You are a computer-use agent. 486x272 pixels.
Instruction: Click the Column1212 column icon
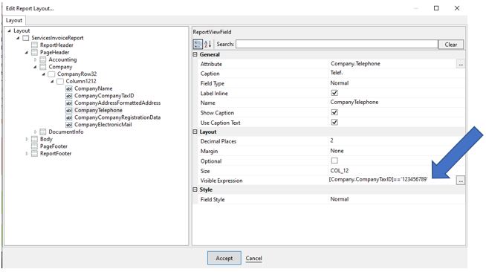coord(60,81)
